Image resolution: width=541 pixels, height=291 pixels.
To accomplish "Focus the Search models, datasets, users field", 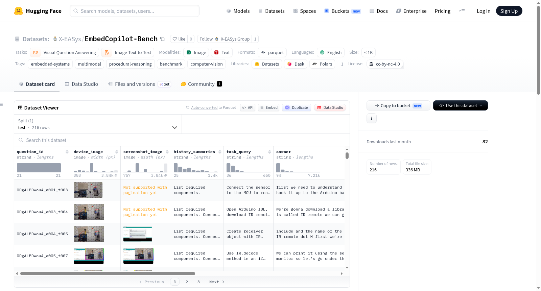I will pos(135,11).
